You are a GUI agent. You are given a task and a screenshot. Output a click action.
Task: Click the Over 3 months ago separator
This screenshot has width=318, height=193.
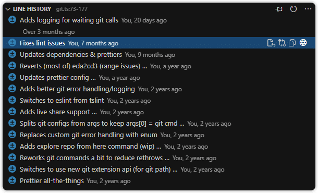click(x=48, y=32)
